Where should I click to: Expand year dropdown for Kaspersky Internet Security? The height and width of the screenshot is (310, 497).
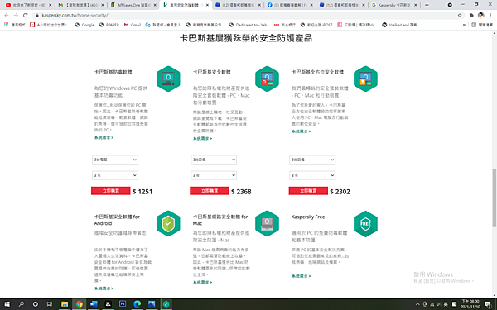coord(214,175)
